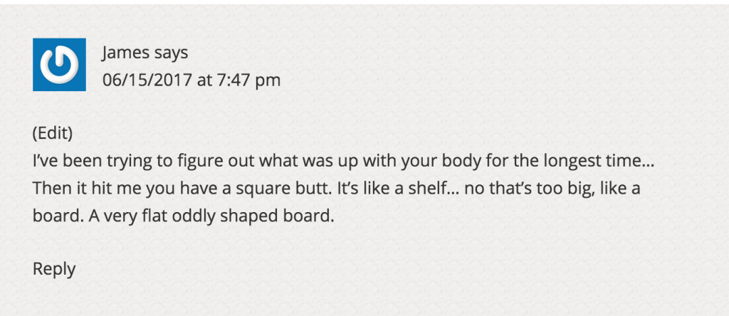Click the (Edit) link above the comment
Viewport: 729px width, 316px height.
[x=53, y=133]
